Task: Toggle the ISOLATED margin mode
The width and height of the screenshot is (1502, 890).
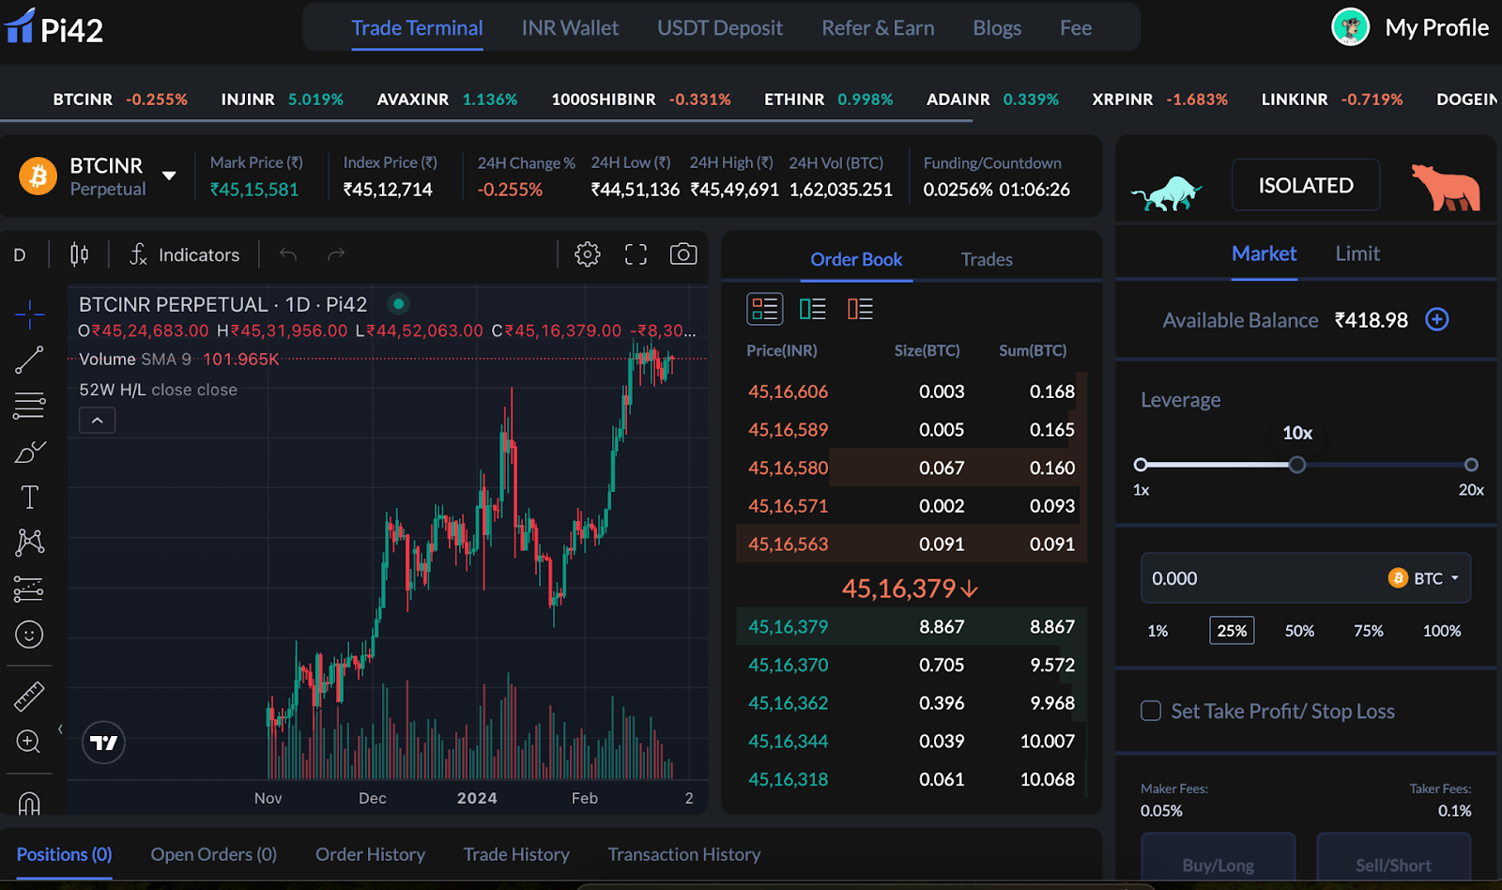Action: pos(1306,185)
